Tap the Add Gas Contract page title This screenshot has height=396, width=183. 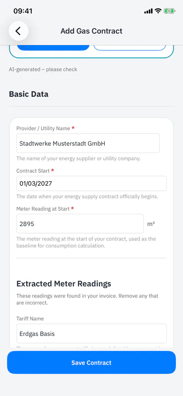click(x=91, y=31)
